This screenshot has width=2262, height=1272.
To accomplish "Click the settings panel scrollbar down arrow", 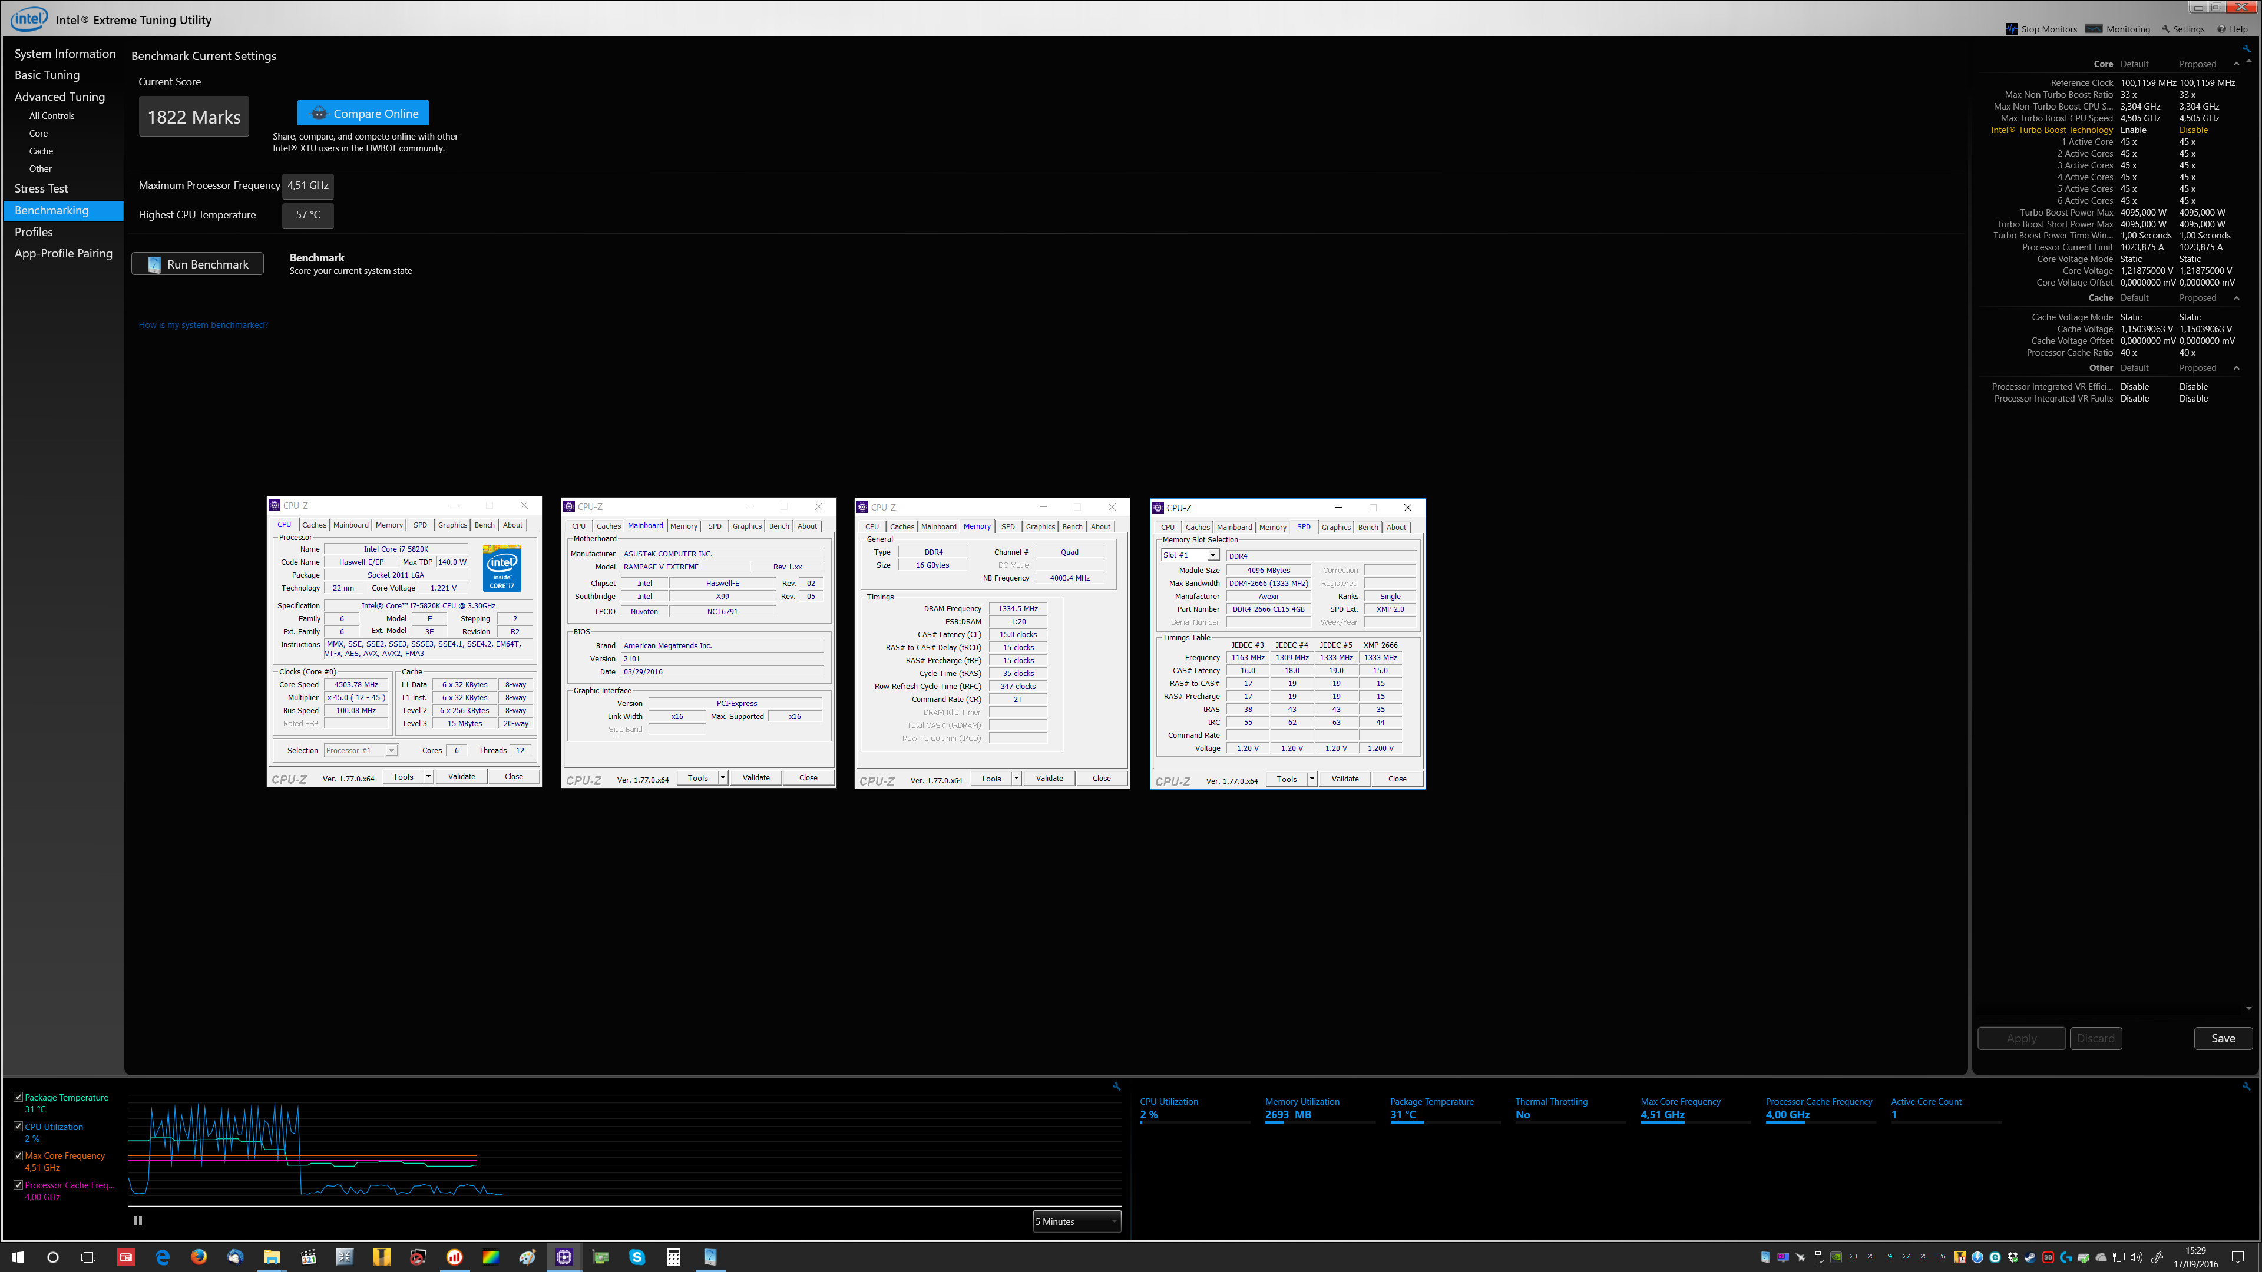I will [2249, 1008].
